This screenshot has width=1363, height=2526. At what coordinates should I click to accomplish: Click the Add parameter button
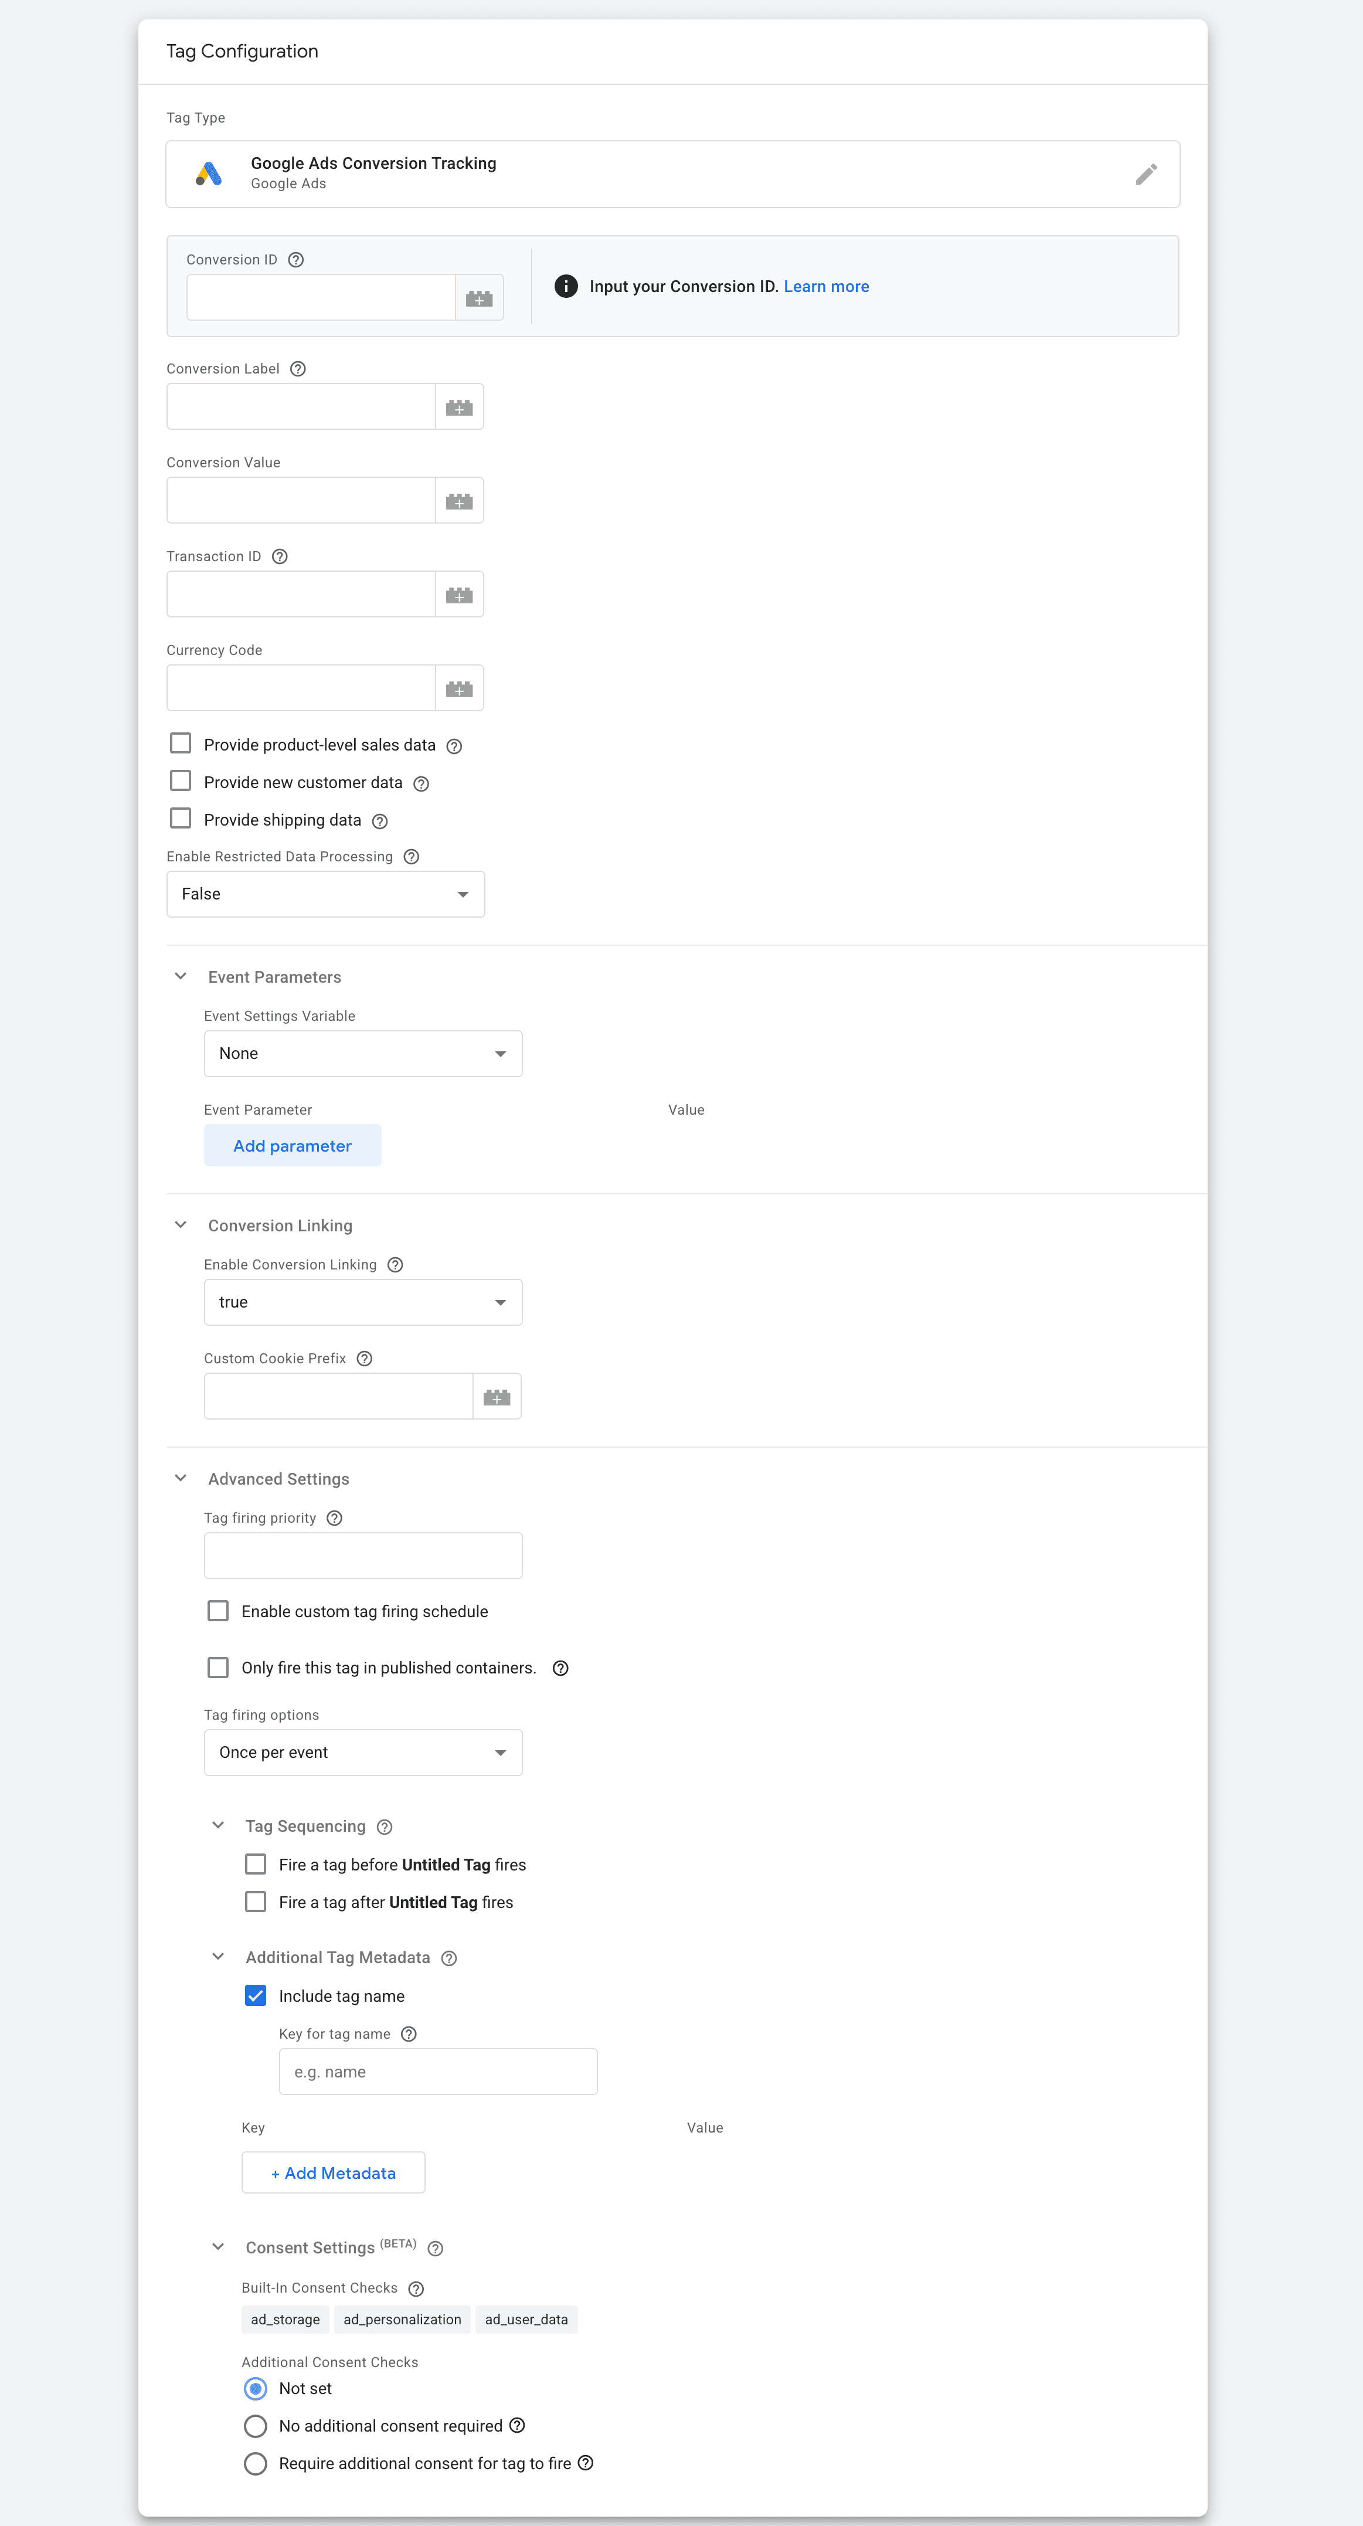[x=292, y=1145]
